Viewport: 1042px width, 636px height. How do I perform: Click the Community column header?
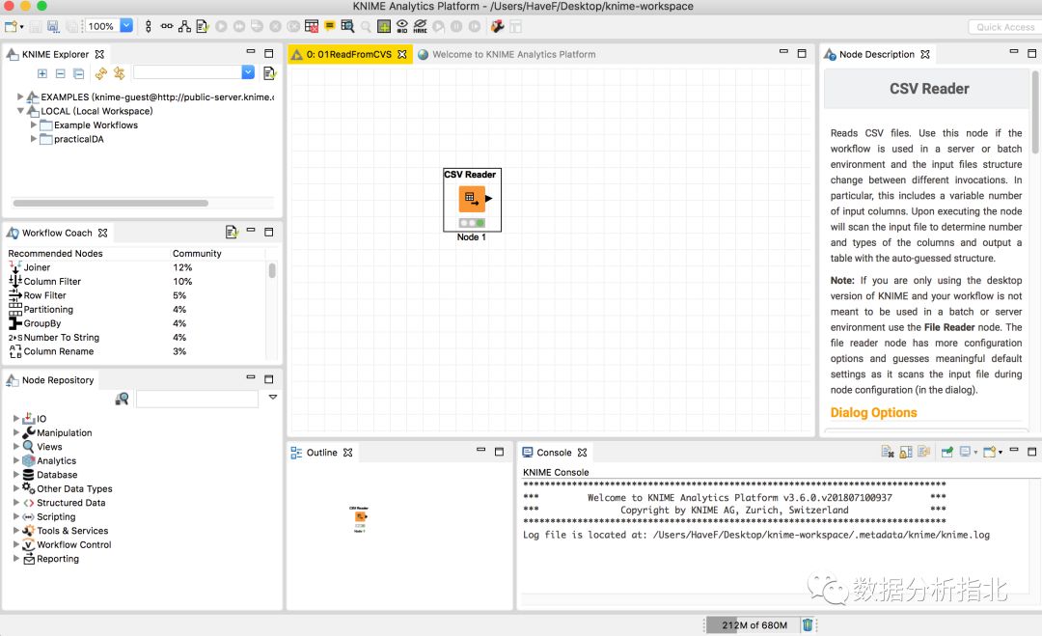pyautogui.click(x=197, y=253)
